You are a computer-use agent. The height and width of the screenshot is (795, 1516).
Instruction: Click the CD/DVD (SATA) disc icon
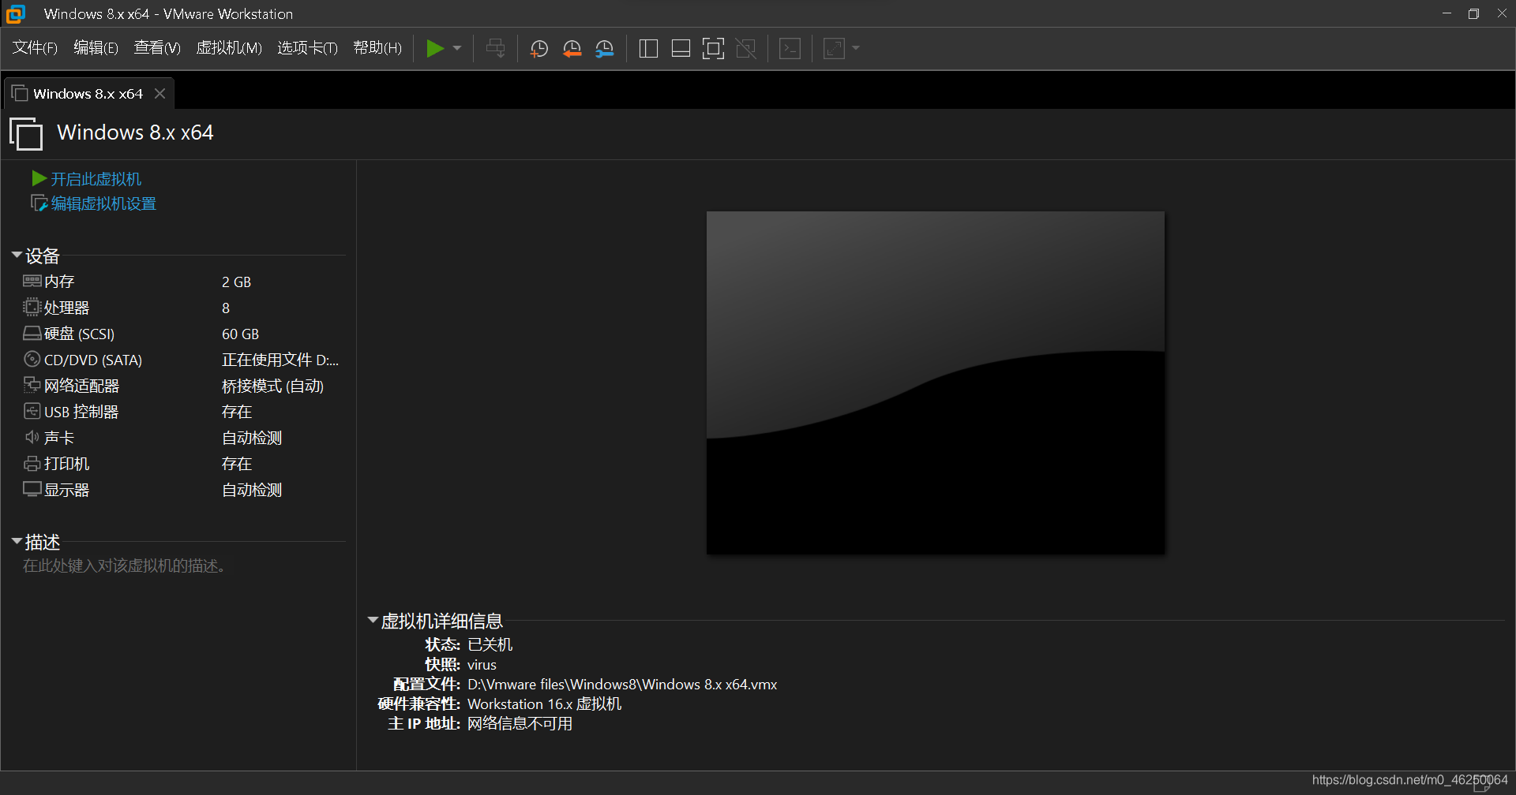pos(32,359)
